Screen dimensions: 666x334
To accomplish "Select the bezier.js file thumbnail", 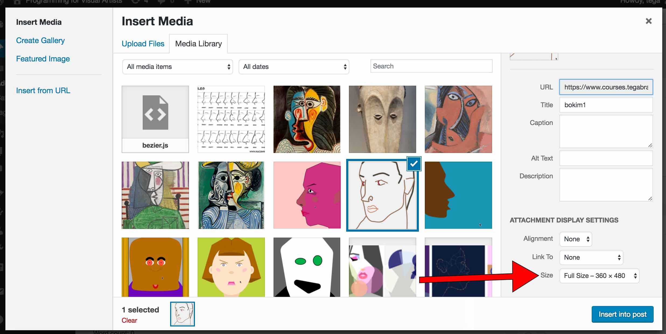I will click(x=155, y=119).
